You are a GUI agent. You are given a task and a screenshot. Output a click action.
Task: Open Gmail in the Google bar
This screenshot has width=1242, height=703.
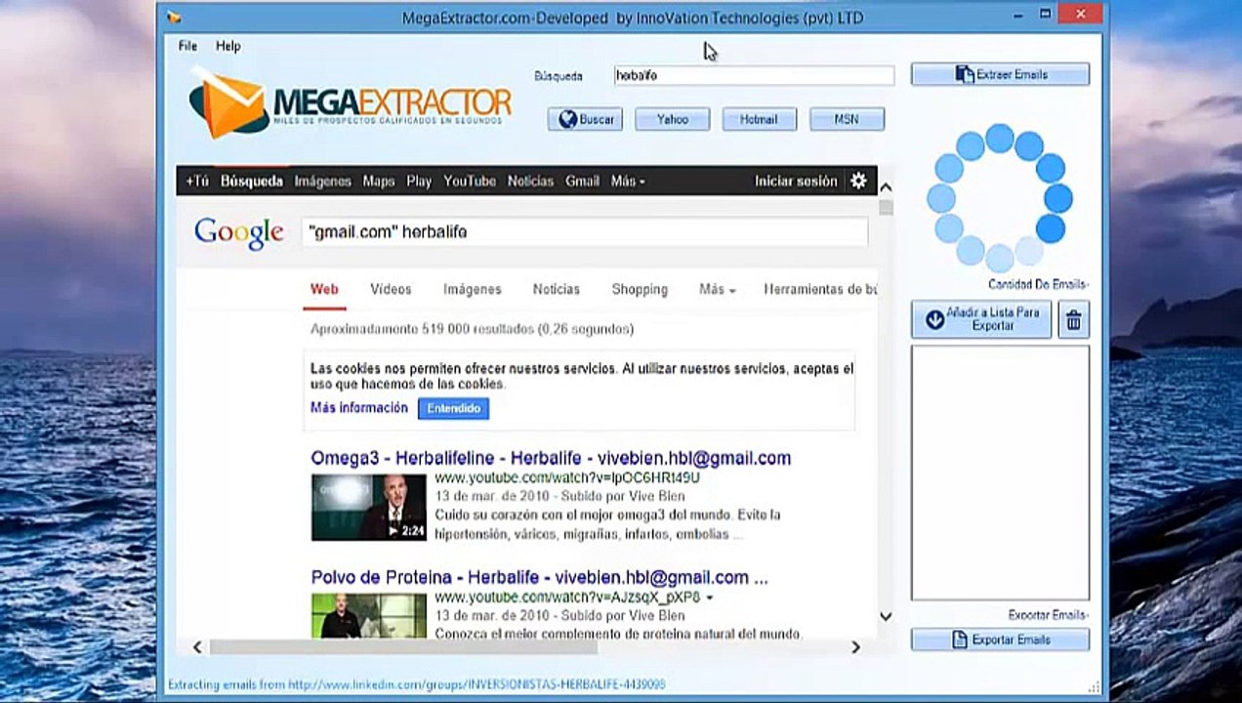[x=582, y=181]
